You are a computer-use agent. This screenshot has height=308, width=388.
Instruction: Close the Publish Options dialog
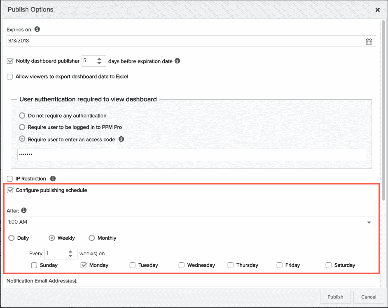(378, 9)
